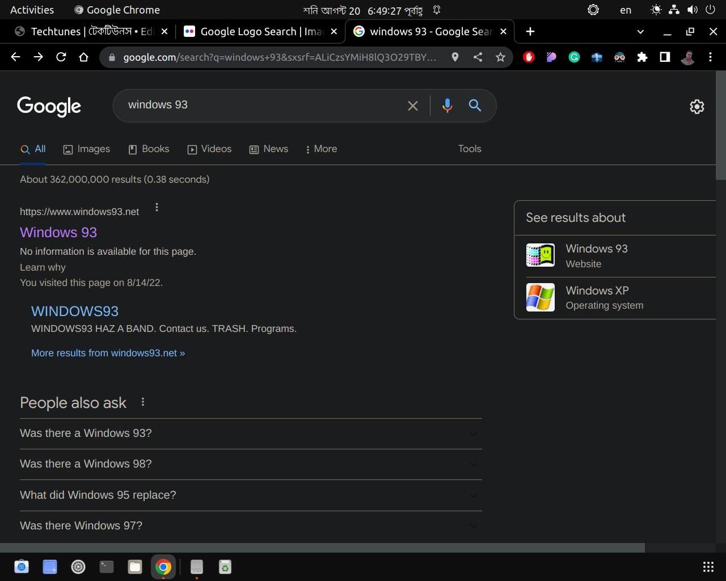This screenshot has height=581, width=726.
Task: Open the blue download box extension
Action: click(597, 57)
